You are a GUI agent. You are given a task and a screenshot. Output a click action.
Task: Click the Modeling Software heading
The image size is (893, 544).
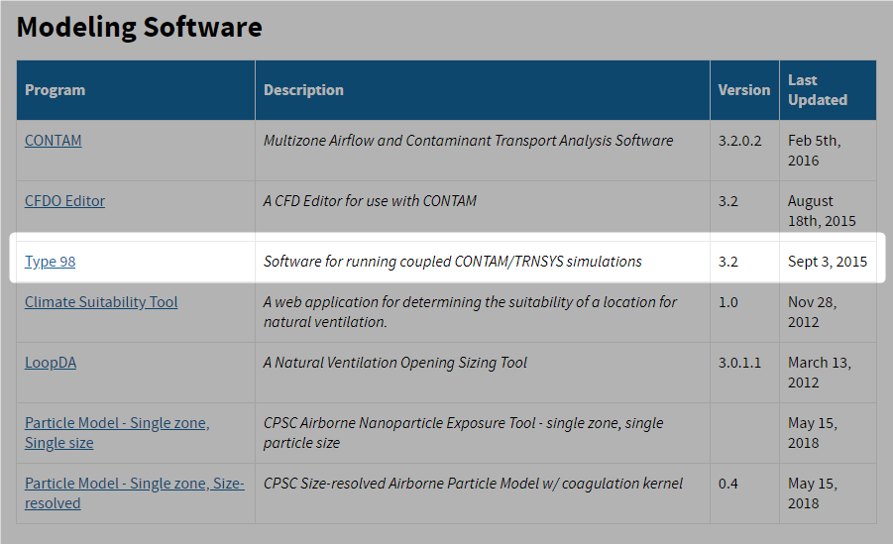click(x=140, y=27)
